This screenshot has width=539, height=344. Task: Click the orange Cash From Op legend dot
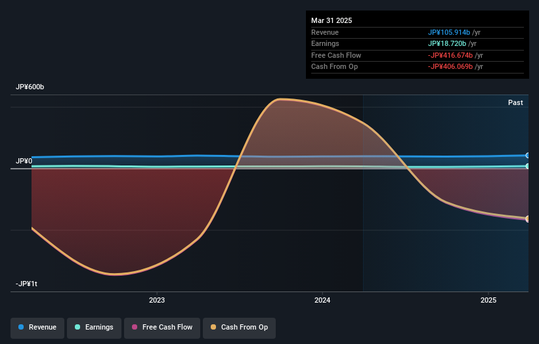(x=213, y=327)
